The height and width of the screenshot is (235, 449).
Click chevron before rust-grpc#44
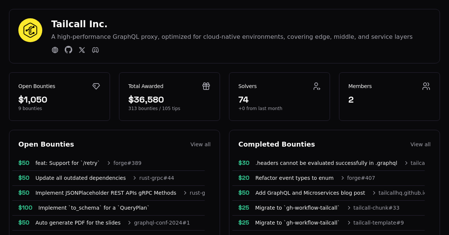coord(135,178)
